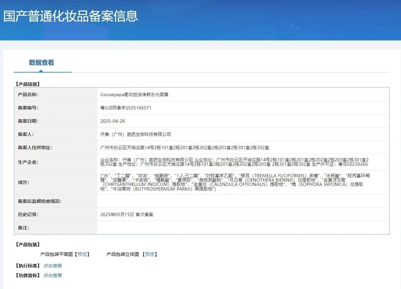Click the 产品名称 row label

[28, 94]
